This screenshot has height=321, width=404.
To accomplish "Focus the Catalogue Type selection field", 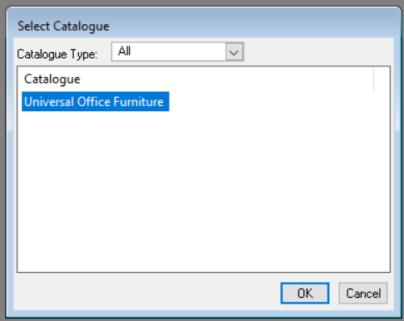I will click(178, 51).
